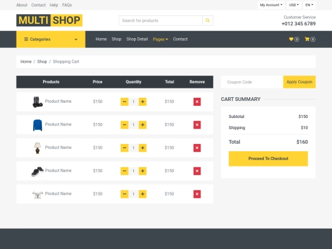332x249 pixels.
Task: Expand the Pages menu dropdown
Action: coord(160,39)
